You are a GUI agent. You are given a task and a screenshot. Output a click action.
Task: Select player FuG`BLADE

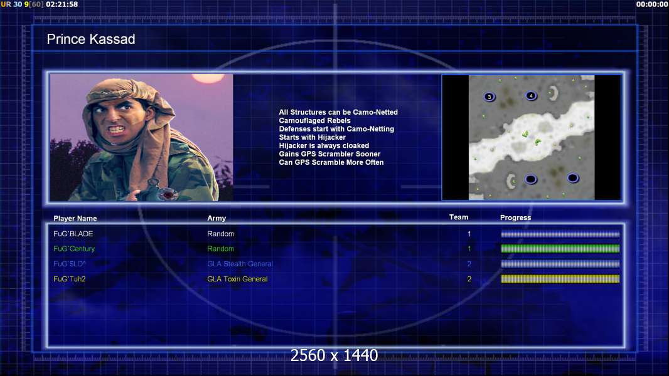tap(73, 234)
